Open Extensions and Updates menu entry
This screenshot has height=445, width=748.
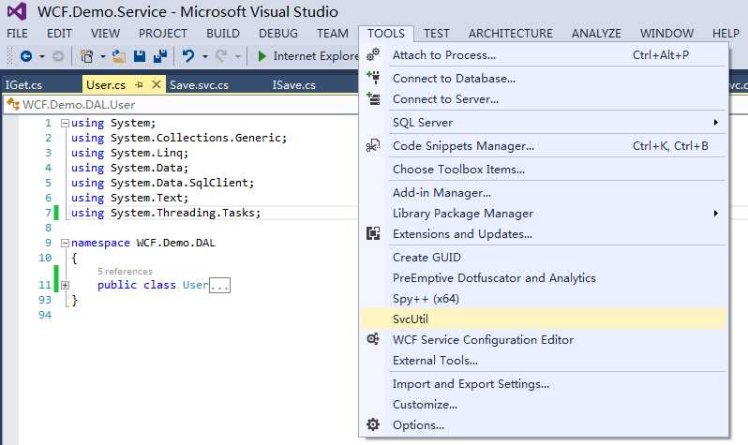click(462, 234)
